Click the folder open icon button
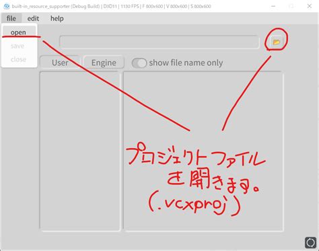The image size is (319, 251). (x=276, y=42)
